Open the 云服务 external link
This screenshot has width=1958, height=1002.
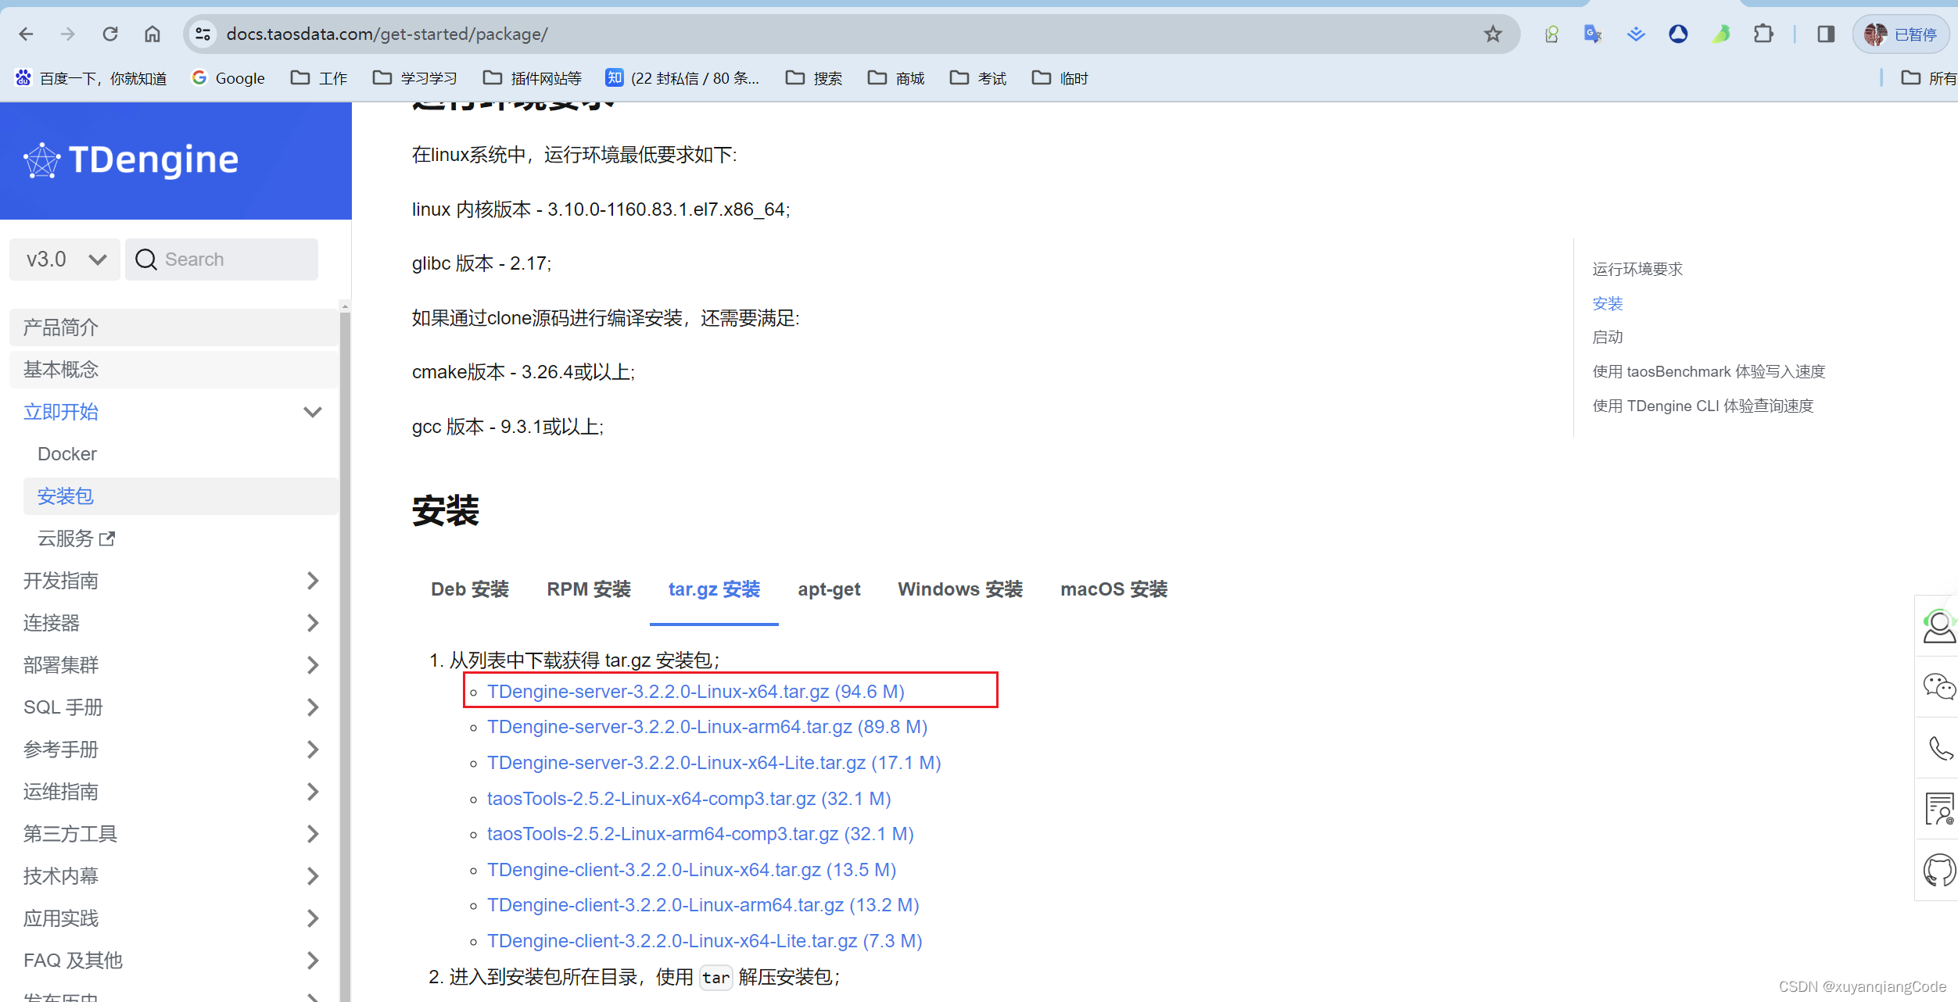pos(76,539)
